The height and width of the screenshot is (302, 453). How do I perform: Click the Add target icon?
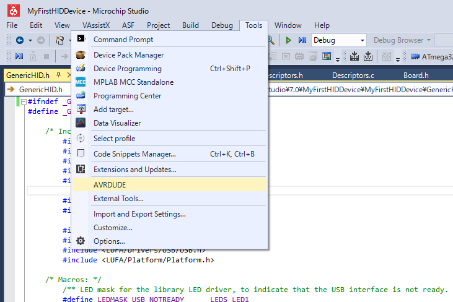(x=81, y=109)
